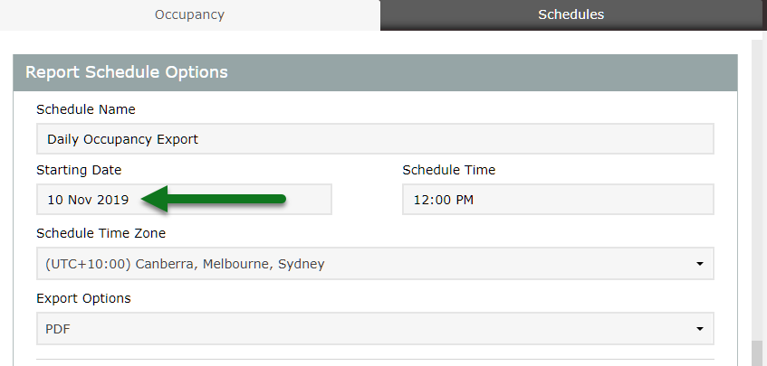Switch to the Occupancy tab

(x=189, y=14)
